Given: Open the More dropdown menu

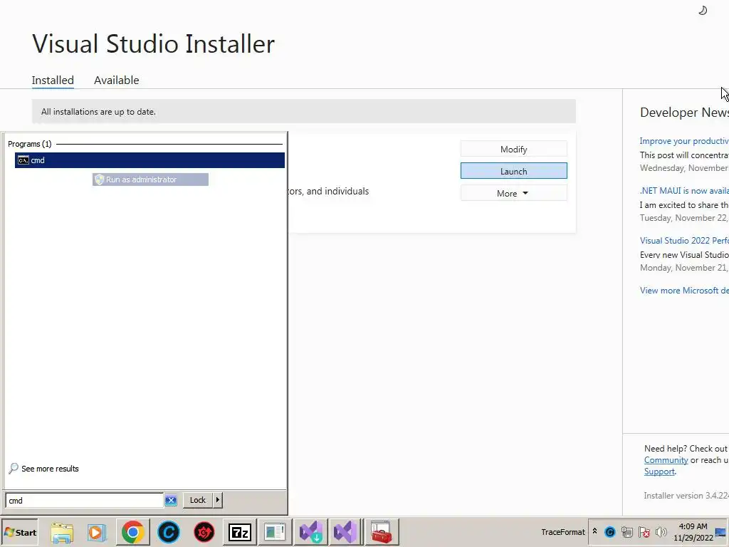Looking at the screenshot, I should click(x=514, y=193).
